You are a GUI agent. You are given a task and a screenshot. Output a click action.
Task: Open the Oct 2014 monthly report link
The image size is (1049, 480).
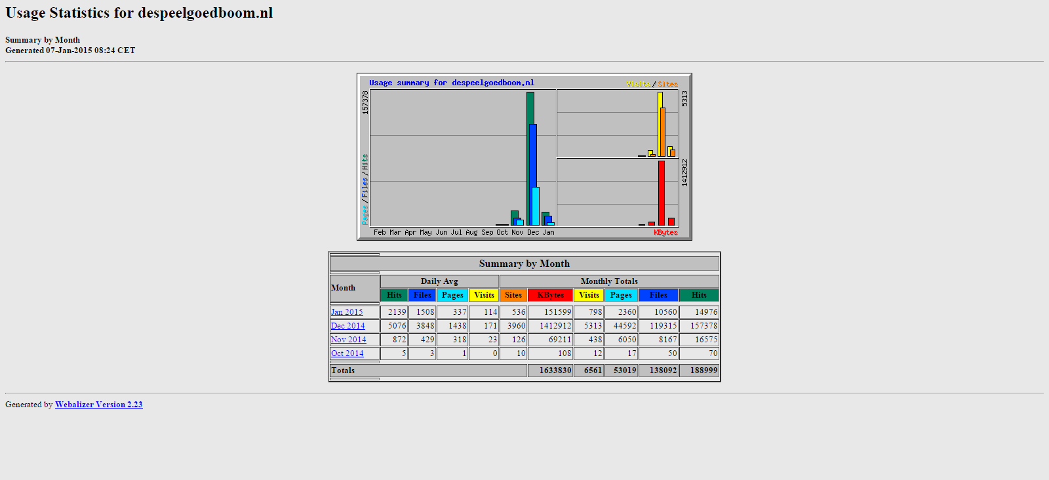(x=347, y=353)
